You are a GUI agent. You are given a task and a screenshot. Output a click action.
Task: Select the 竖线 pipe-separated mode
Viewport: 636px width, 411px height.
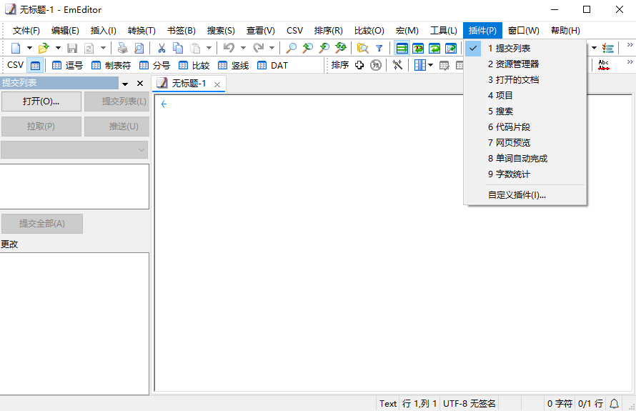[233, 65]
